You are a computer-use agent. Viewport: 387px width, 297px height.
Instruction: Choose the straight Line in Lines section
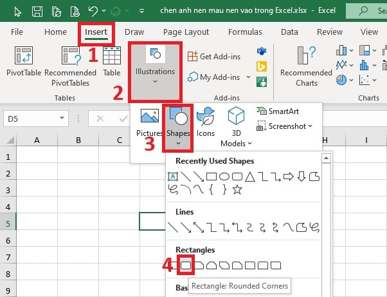click(x=173, y=227)
